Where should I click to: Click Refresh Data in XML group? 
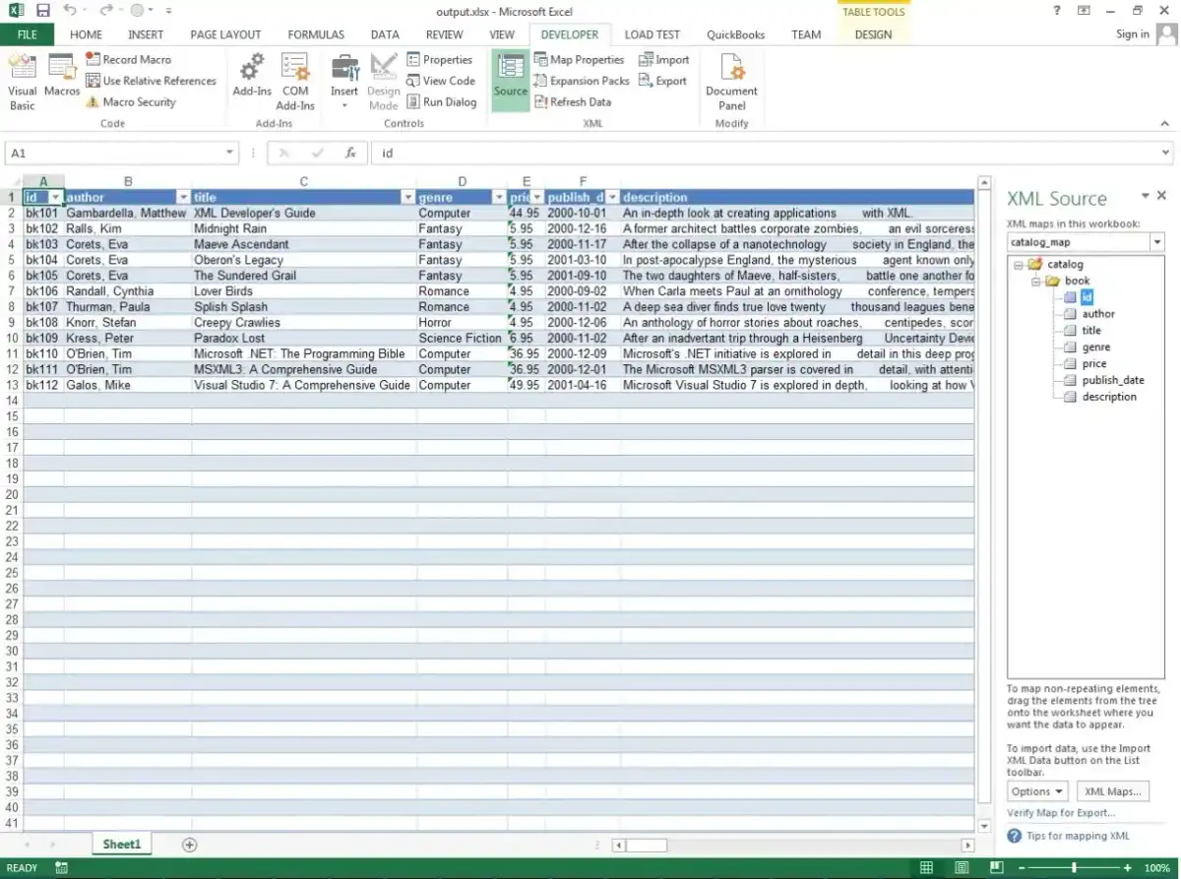[573, 102]
